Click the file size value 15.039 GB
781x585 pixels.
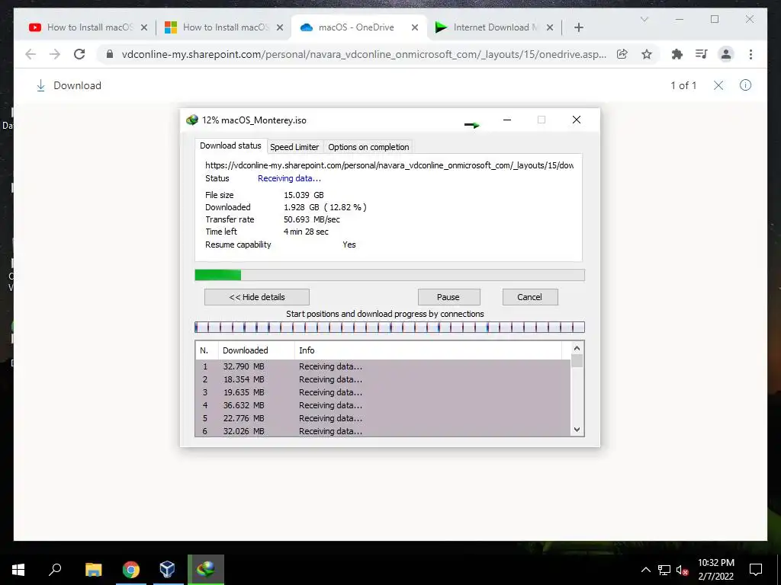click(x=304, y=195)
